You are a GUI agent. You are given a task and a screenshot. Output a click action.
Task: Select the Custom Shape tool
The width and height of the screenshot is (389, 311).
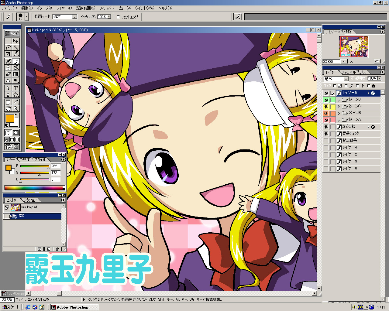[x=16, y=95]
